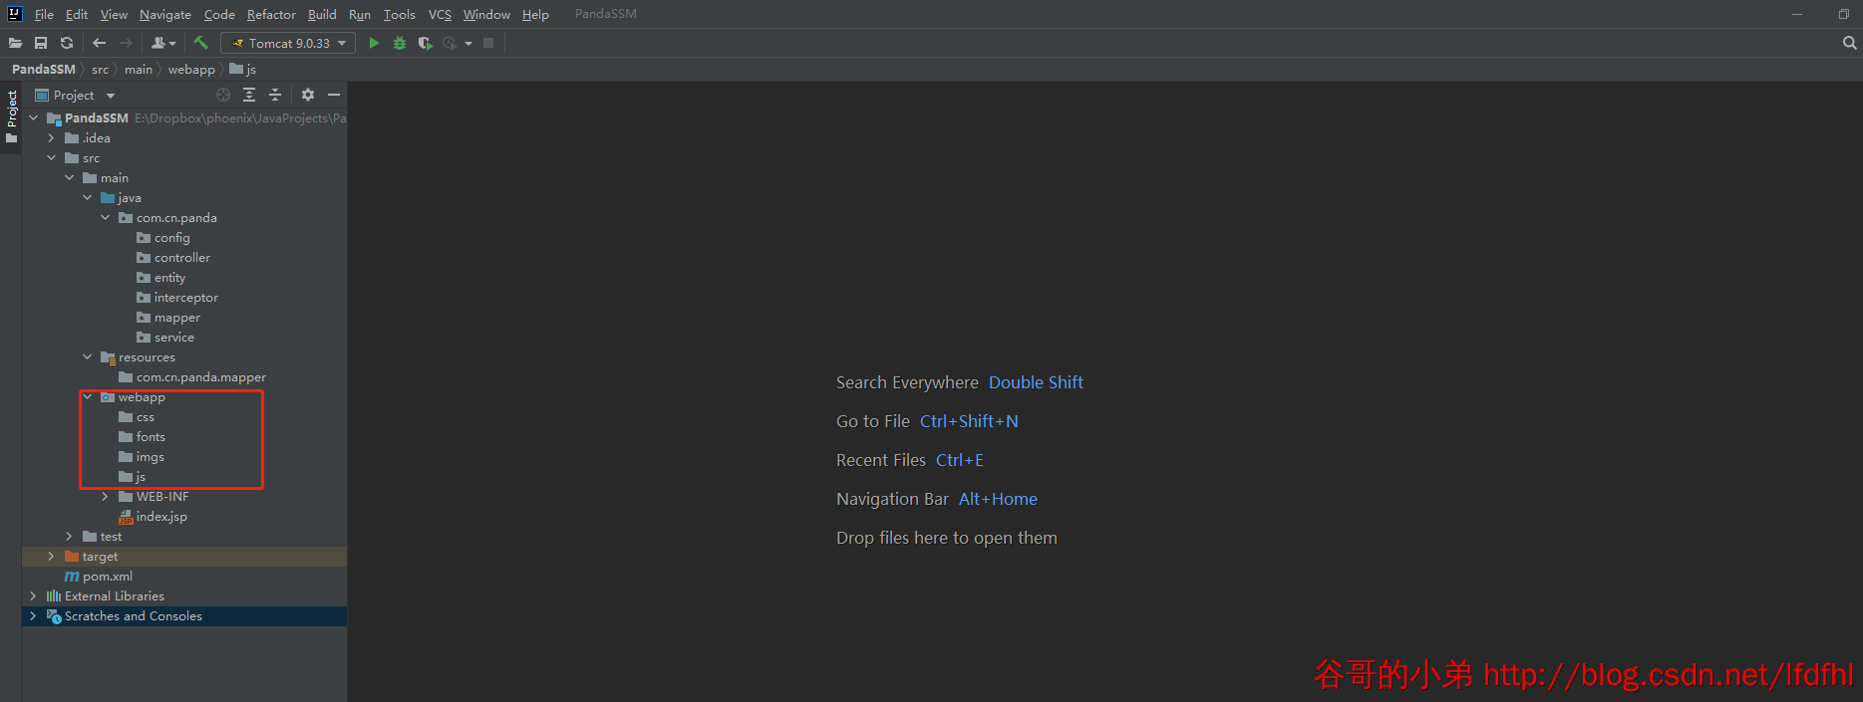Image resolution: width=1863 pixels, height=702 pixels.
Task: Open the Window menu
Action: (x=486, y=14)
